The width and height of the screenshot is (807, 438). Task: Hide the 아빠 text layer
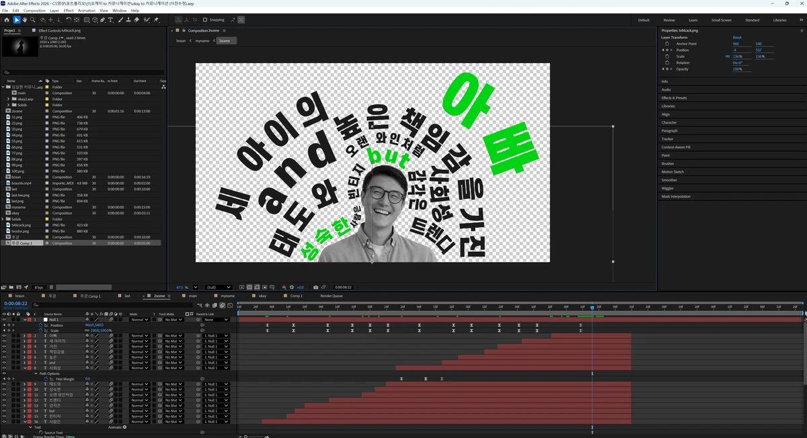(x=4, y=336)
